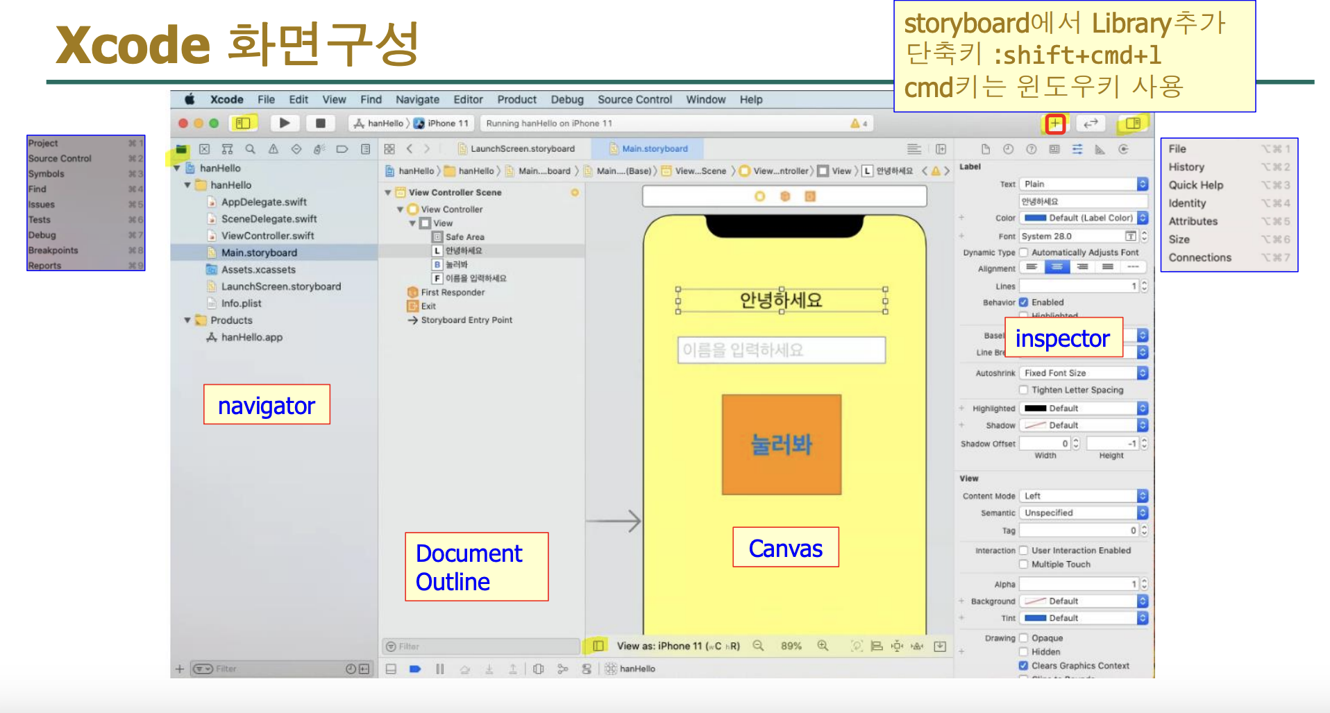Toggle Tighten Letter Spacing checkbox

click(1023, 390)
